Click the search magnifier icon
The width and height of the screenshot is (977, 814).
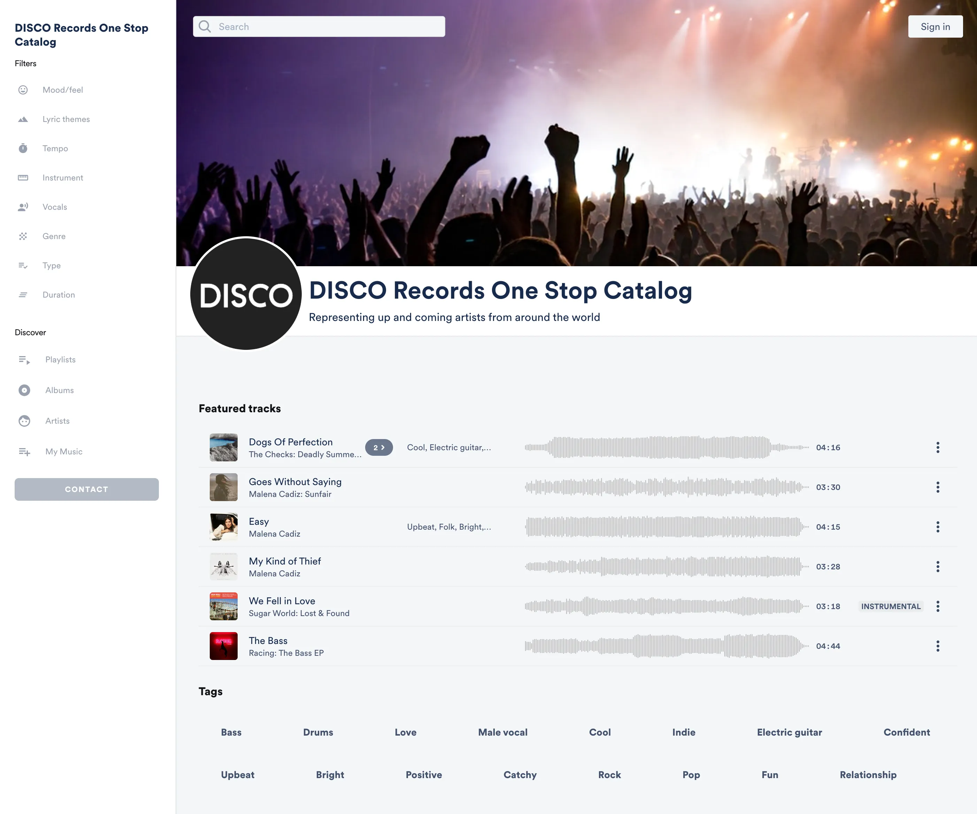(204, 26)
